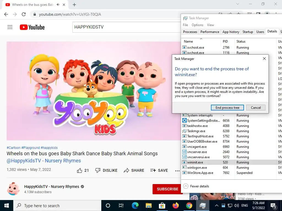Open @HappyKidsTV - Nursery Rhymes link

click(44, 160)
